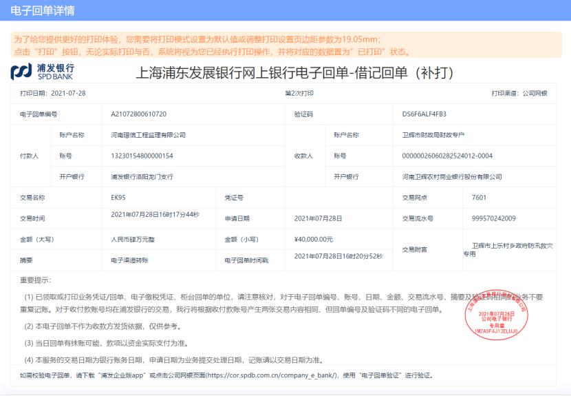Select receipt timestamp 2021年07月28日16时20分52秒

pos(338,256)
